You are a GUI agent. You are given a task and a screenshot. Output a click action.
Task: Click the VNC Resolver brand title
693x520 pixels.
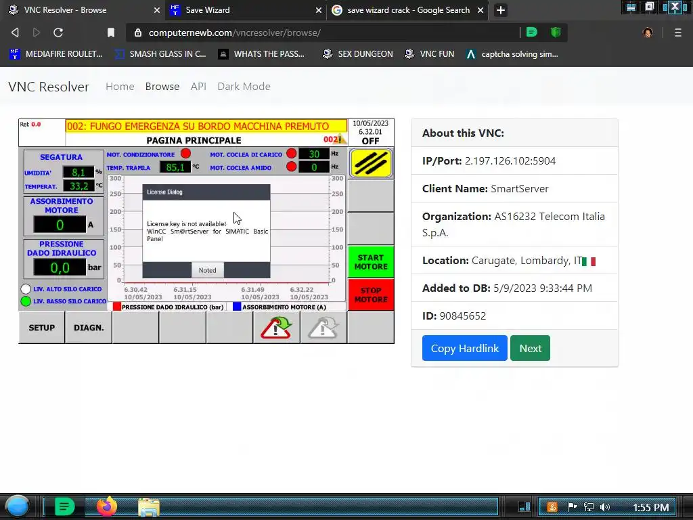coord(49,87)
